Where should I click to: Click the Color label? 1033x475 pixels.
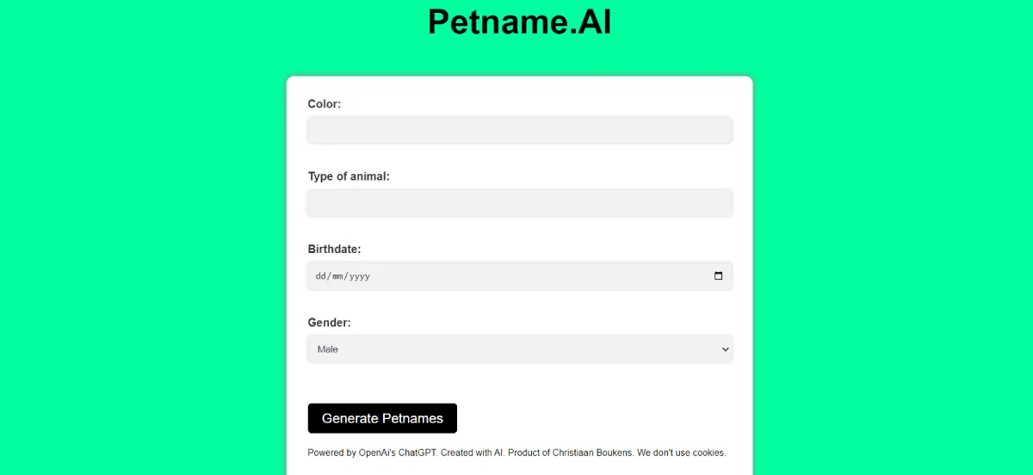point(325,104)
